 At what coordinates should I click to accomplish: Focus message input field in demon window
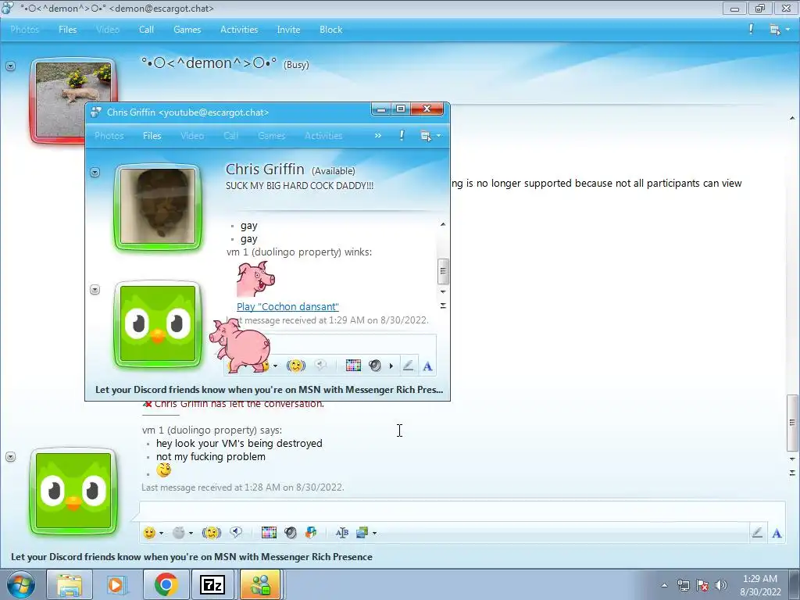462,509
